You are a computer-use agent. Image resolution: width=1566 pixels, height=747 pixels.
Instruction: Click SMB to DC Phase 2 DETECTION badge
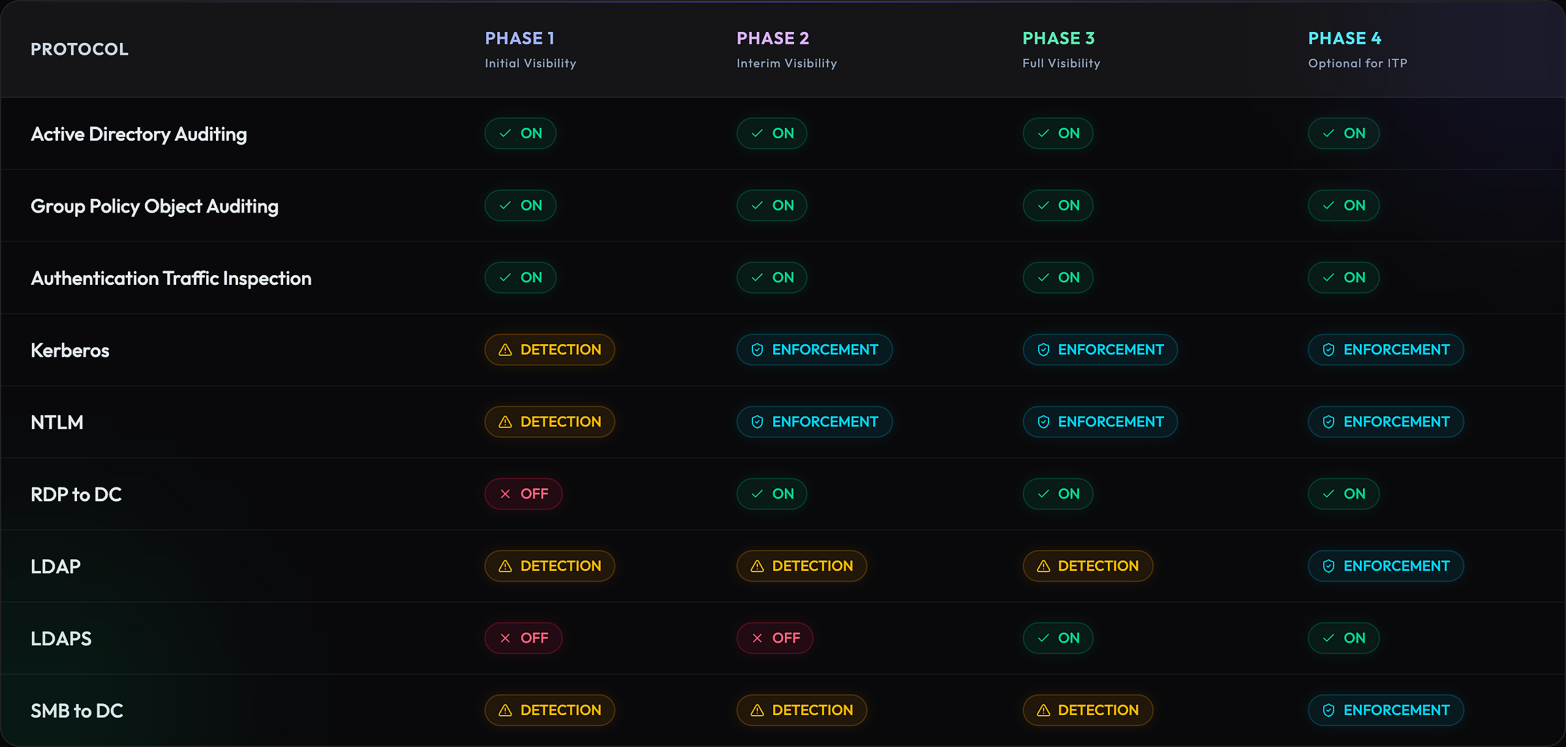click(801, 710)
